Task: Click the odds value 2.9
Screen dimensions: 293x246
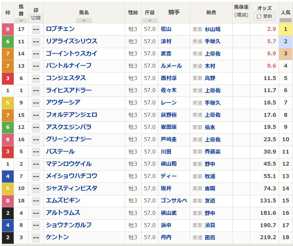Action: tap(272, 29)
